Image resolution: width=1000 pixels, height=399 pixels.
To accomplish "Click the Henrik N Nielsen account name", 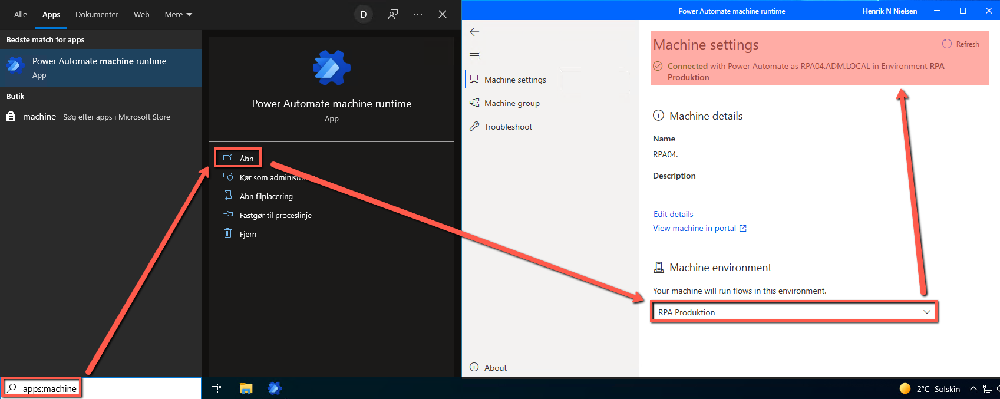I will point(890,11).
